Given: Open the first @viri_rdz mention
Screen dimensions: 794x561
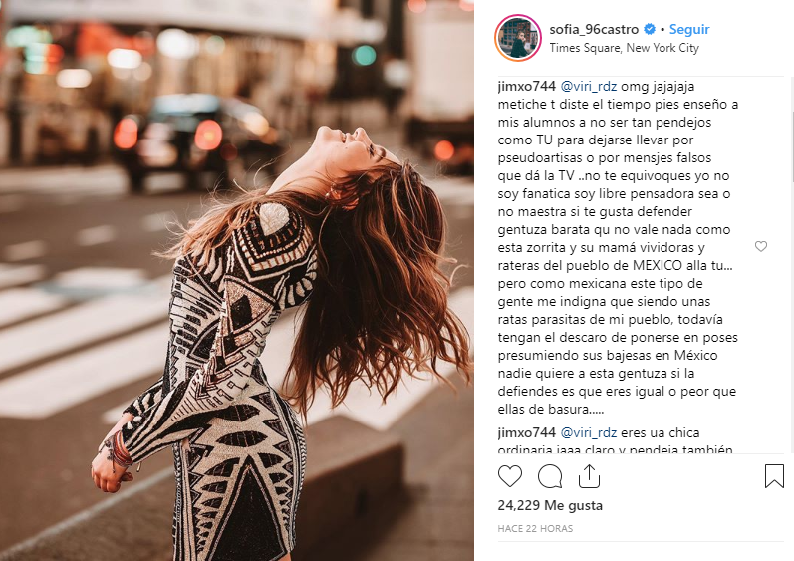Looking at the screenshot, I should 589,87.
